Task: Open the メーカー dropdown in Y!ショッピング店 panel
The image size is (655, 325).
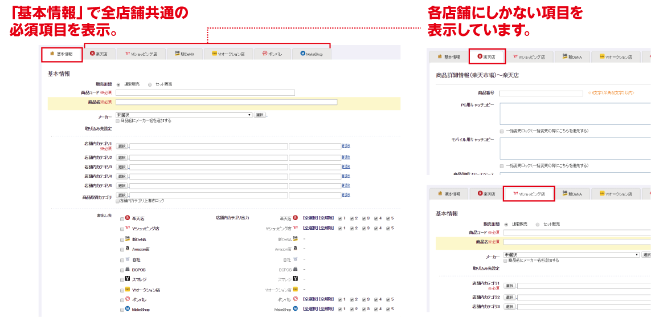Action: [x=572, y=255]
